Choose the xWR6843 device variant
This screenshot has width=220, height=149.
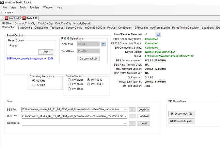[89, 80]
